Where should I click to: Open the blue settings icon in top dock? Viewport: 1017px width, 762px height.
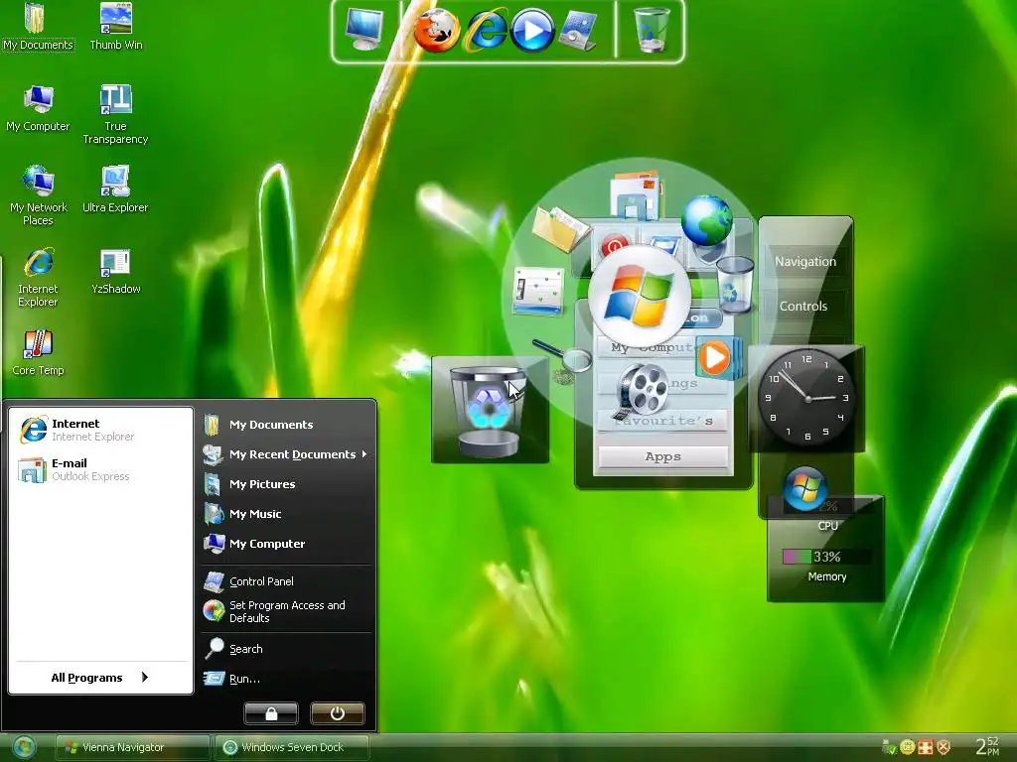click(x=577, y=31)
